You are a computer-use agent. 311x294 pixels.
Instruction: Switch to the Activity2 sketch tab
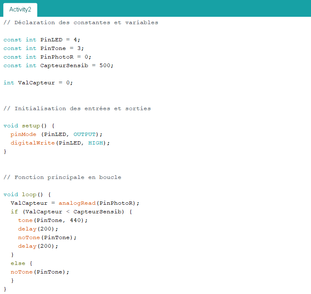click(20, 9)
